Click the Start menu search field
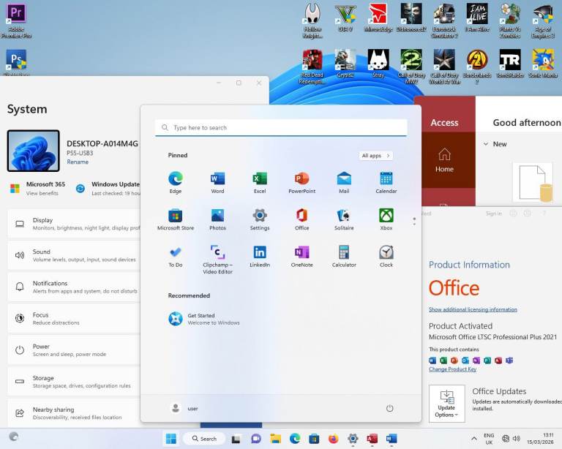The image size is (562, 449). coord(281,128)
